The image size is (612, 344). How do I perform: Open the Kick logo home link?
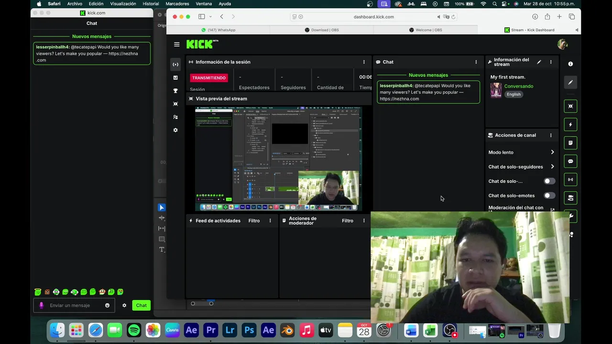202,44
